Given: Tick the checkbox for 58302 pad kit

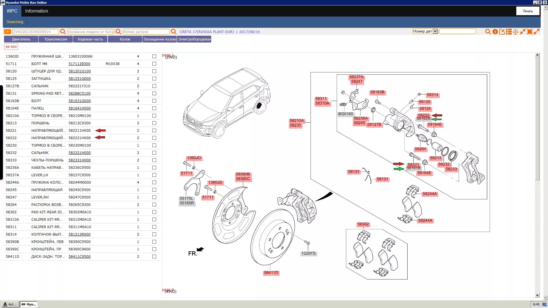Looking at the screenshot, I should pyautogui.click(x=154, y=212).
